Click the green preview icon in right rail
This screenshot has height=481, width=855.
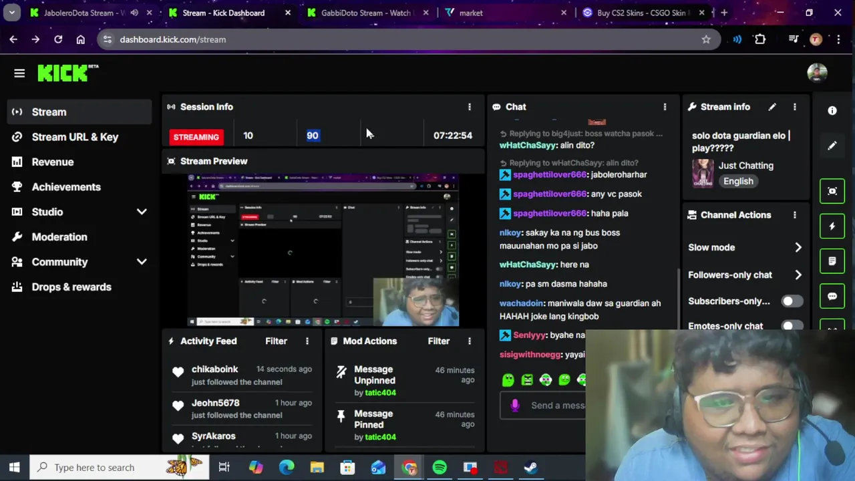pos(832,192)
